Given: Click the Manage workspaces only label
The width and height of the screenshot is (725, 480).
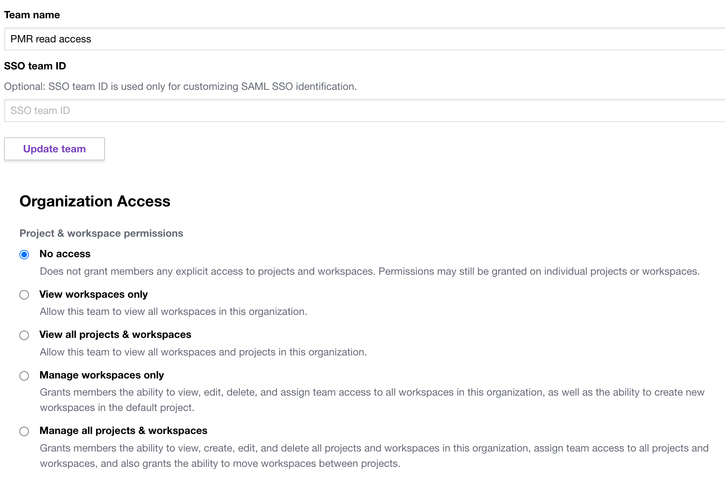Looking at the screenshot, I should [x=102, y=375].
